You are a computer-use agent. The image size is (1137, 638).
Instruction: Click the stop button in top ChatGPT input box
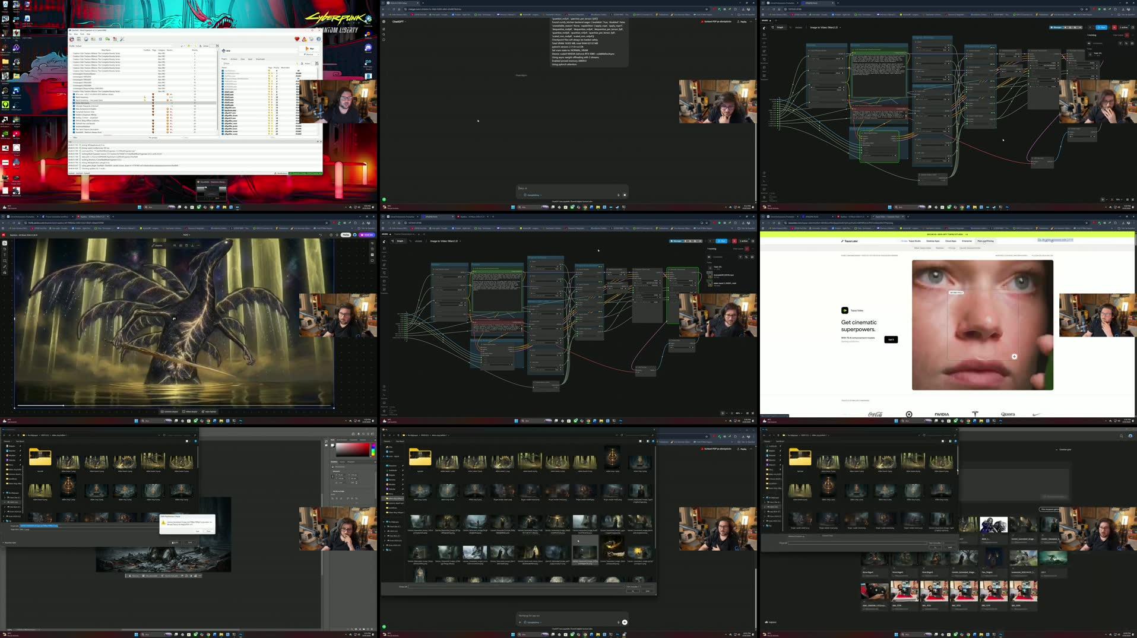click(x=624, y=195)
